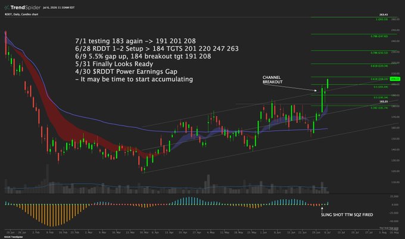405x239 pixels.
Task: Click the 2026 TrendSpider copyright text
Action: coord(14,237)
